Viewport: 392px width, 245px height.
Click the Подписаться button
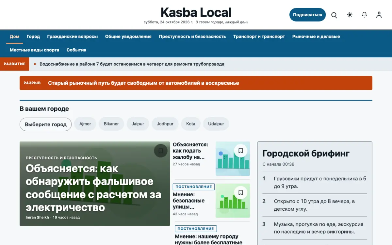pos(307,15)
